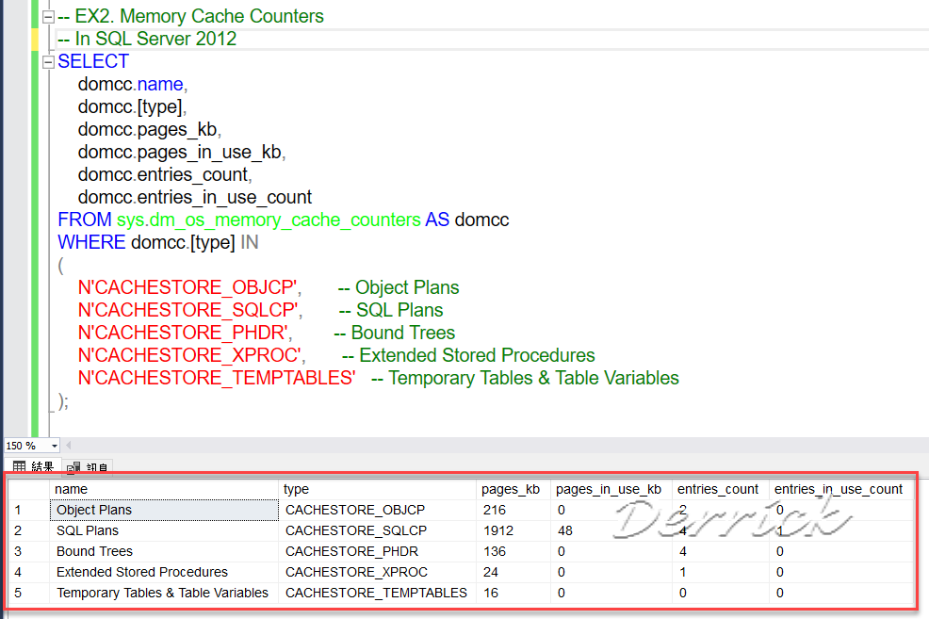929x619 pixels.
Task: Click the entries_count column header
Action: pos(718,489)
